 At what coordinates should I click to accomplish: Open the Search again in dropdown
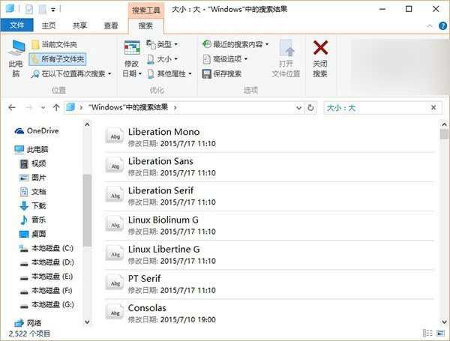[71, 74]
